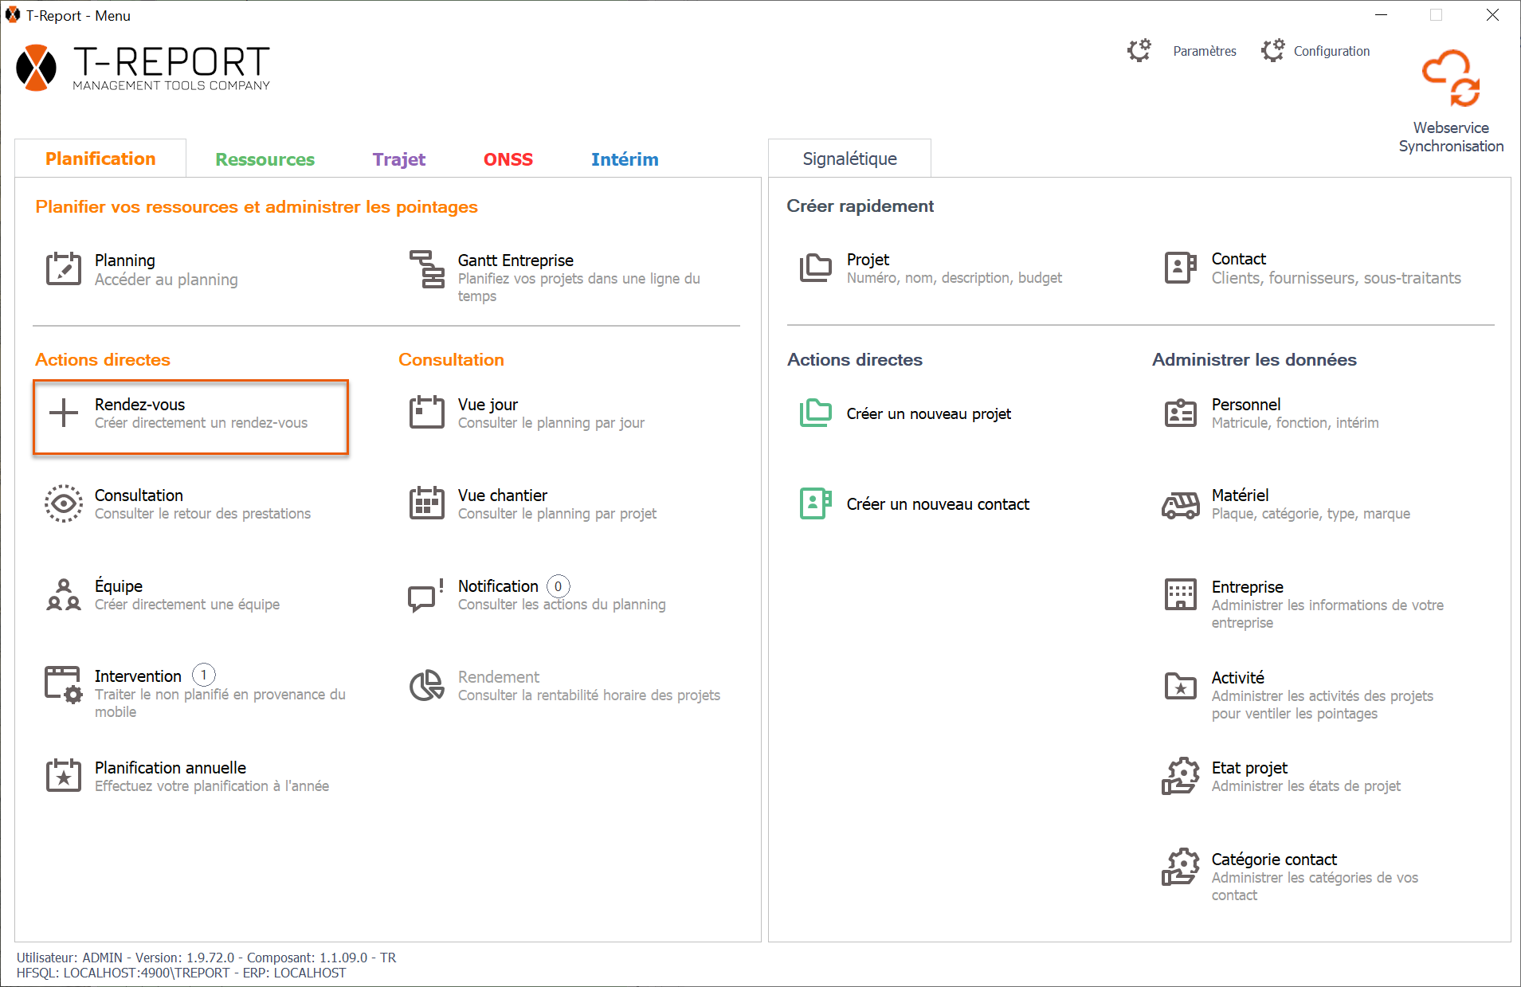Open Rendez-vous to create an appointment
The image size is (1521, 987).
click(x=190, y=413)
